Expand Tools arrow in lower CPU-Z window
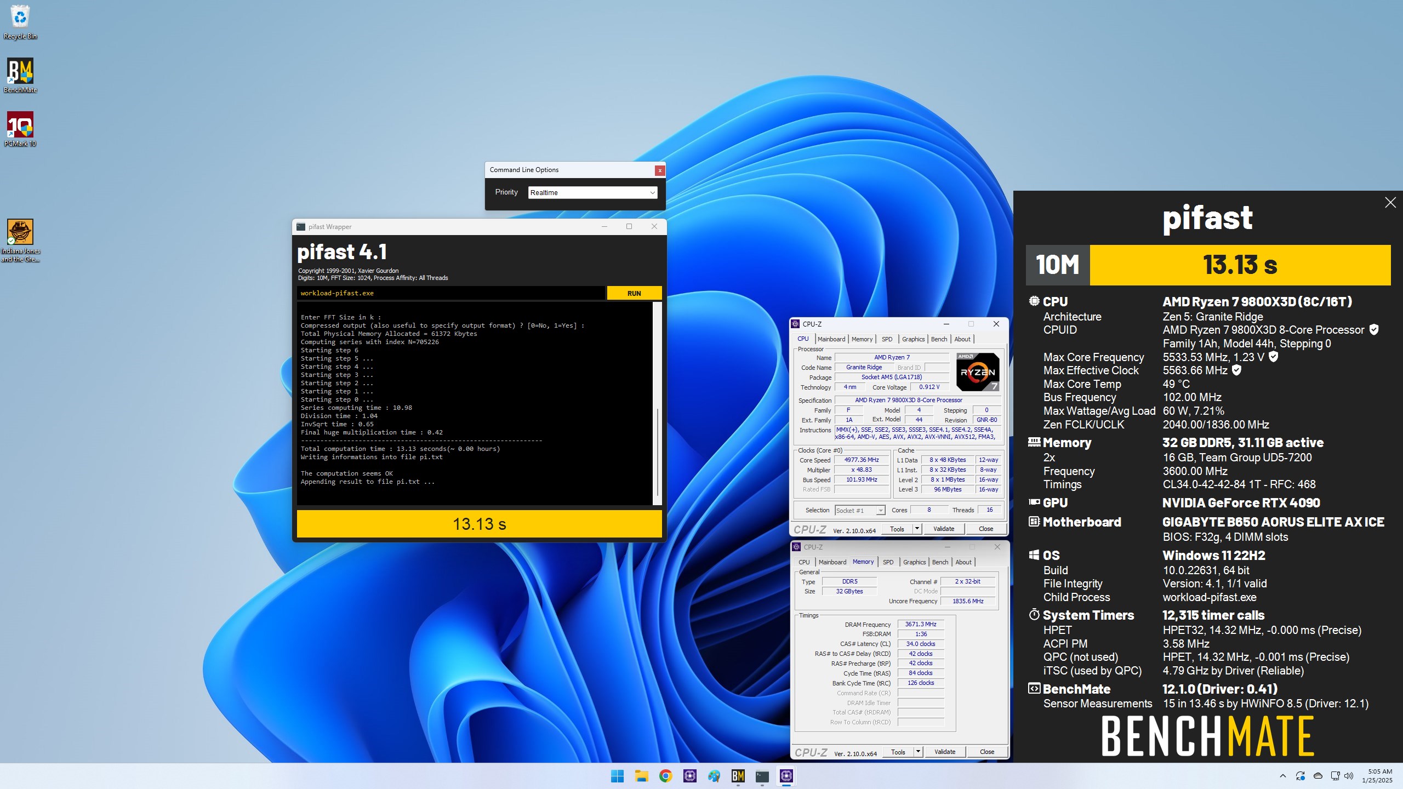The width and height of the screenshot is (1403, 789). tap(918, 752)
